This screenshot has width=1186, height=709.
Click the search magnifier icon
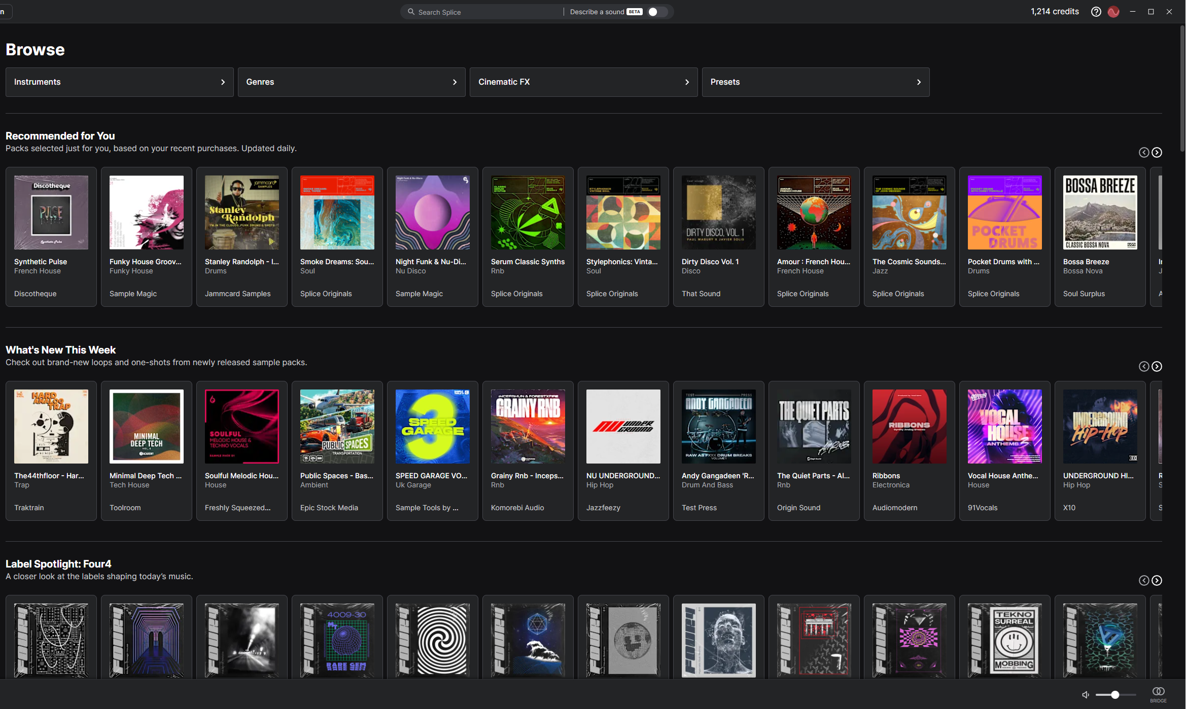coord(411,12)
